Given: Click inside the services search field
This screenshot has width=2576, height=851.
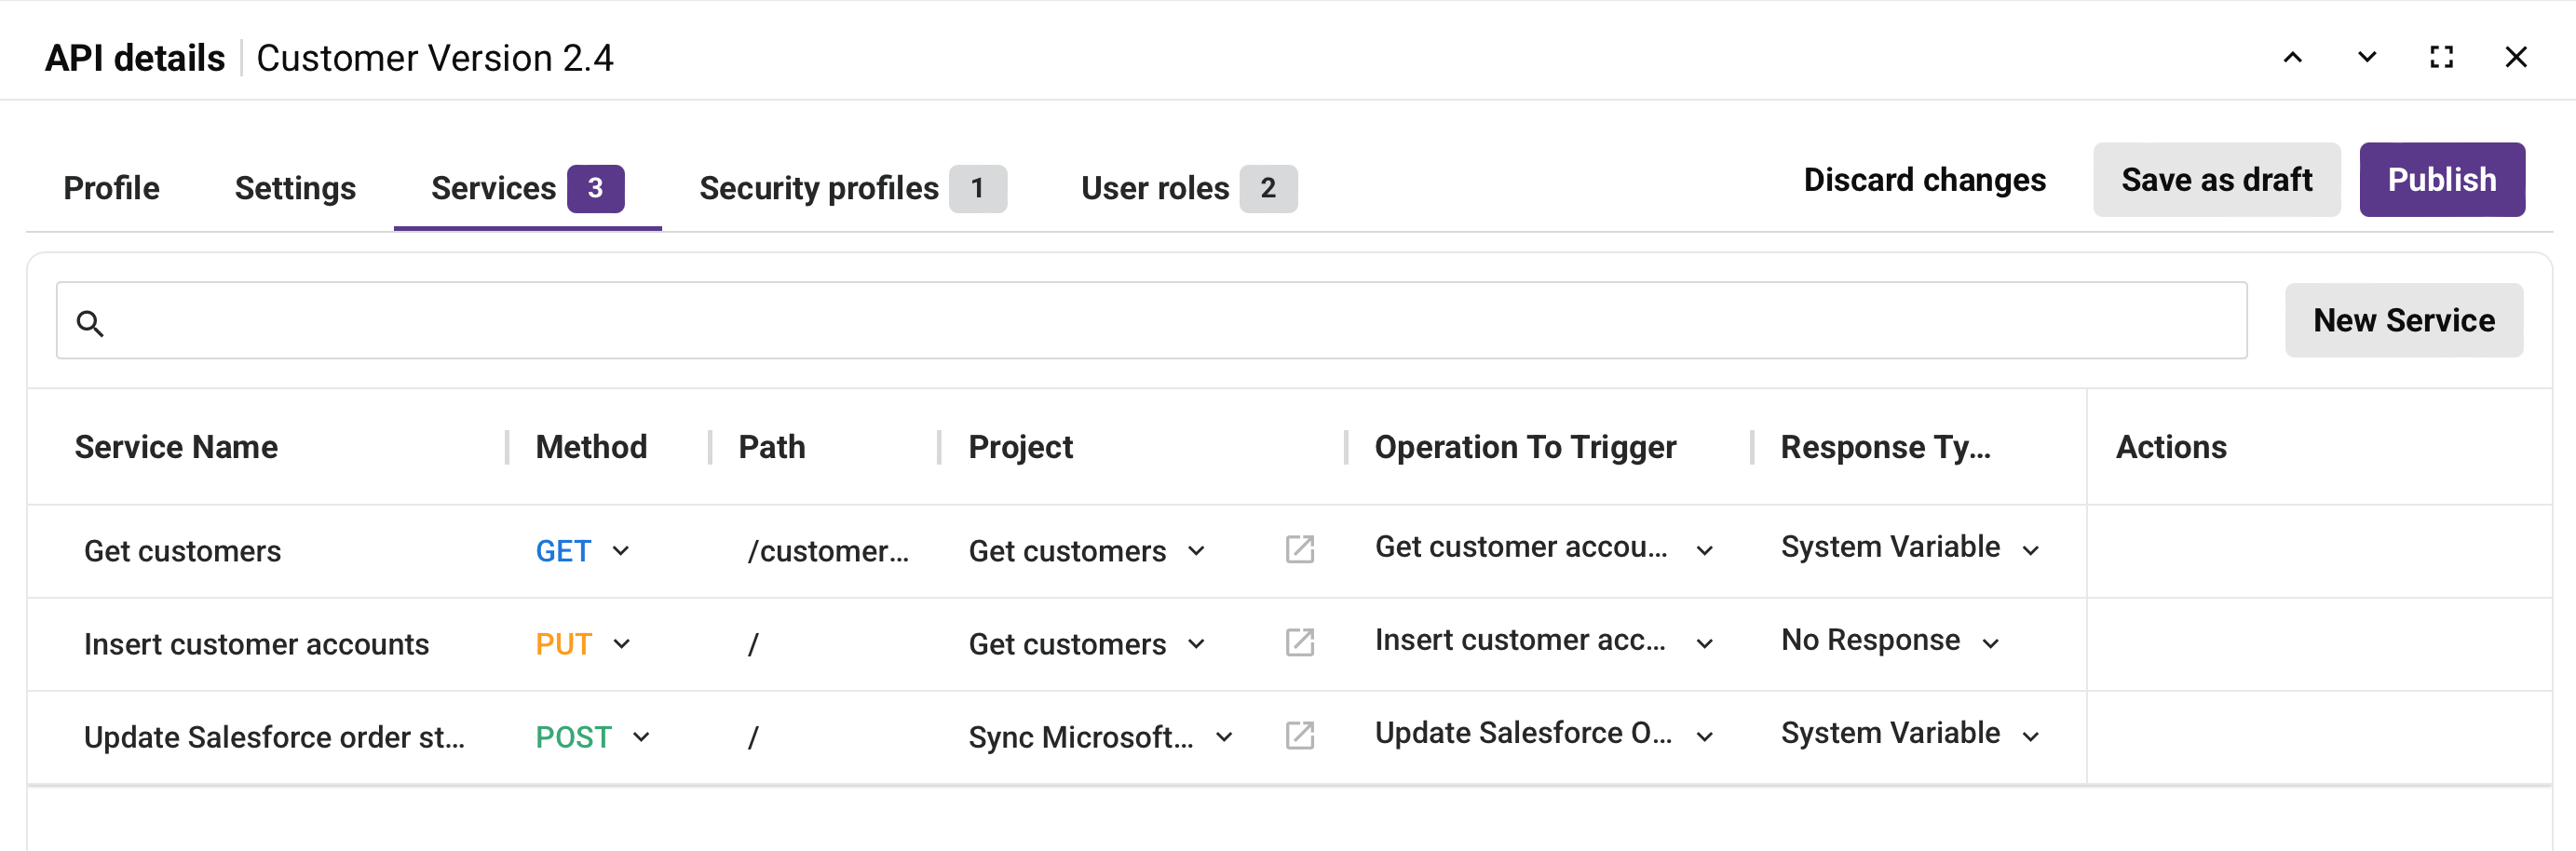Looking at the screenshot, I should click(1100, 320).
